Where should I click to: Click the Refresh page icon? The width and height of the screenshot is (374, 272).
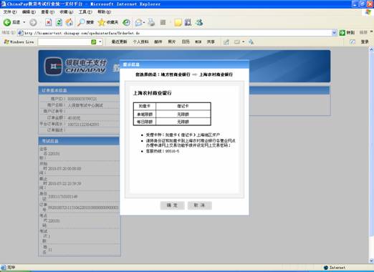click(x=59, y=22)
